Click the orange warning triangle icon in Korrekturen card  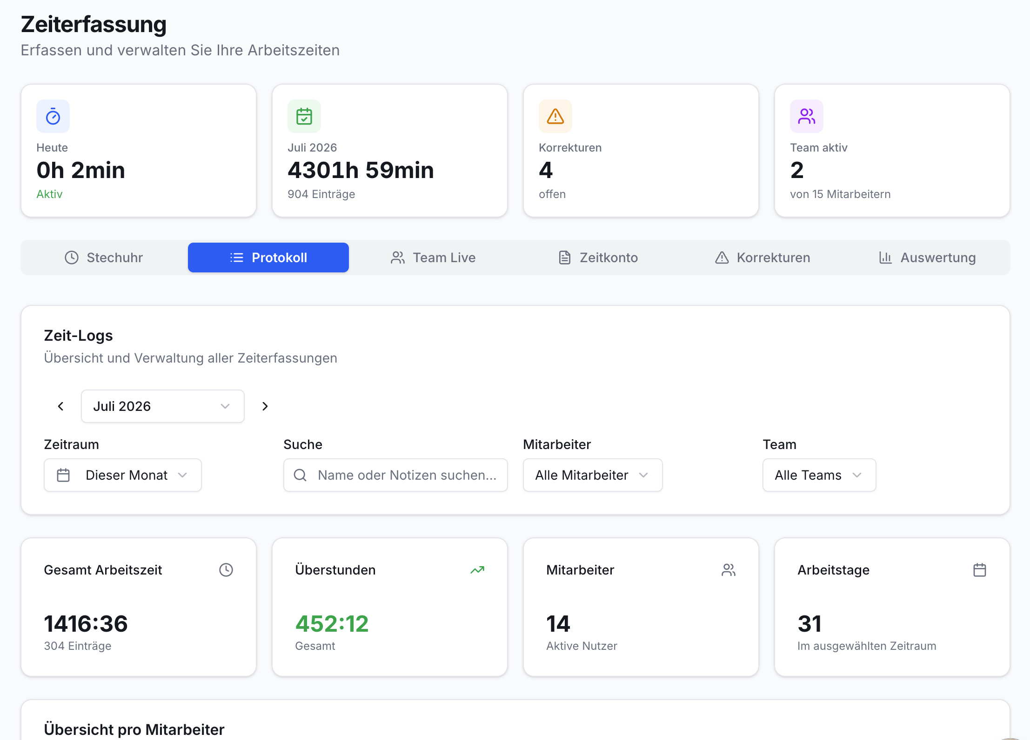[x=555, y=116]
